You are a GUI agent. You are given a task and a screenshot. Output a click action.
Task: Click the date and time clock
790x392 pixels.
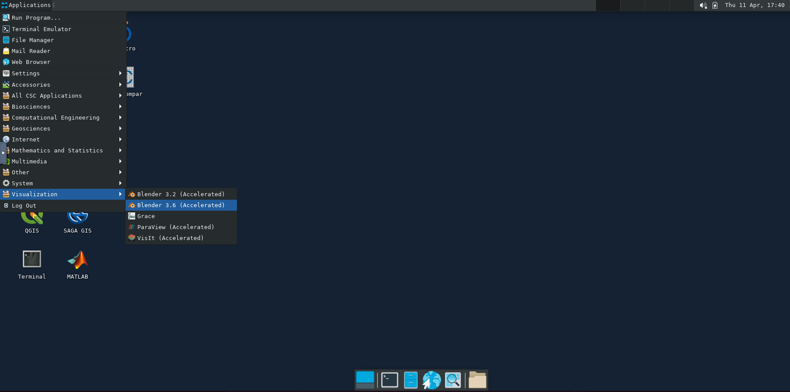pyautogui.click(x=754, y=5)
